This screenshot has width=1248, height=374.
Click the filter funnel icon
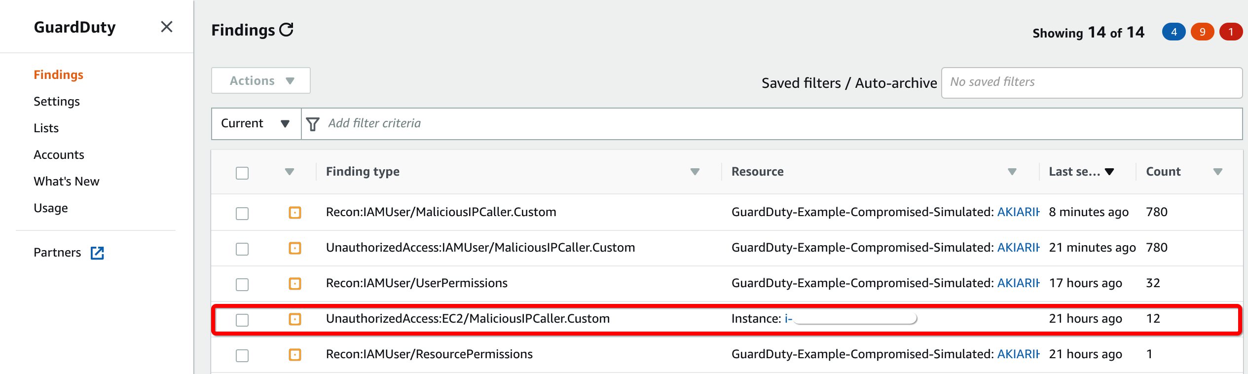pos(313,124)
